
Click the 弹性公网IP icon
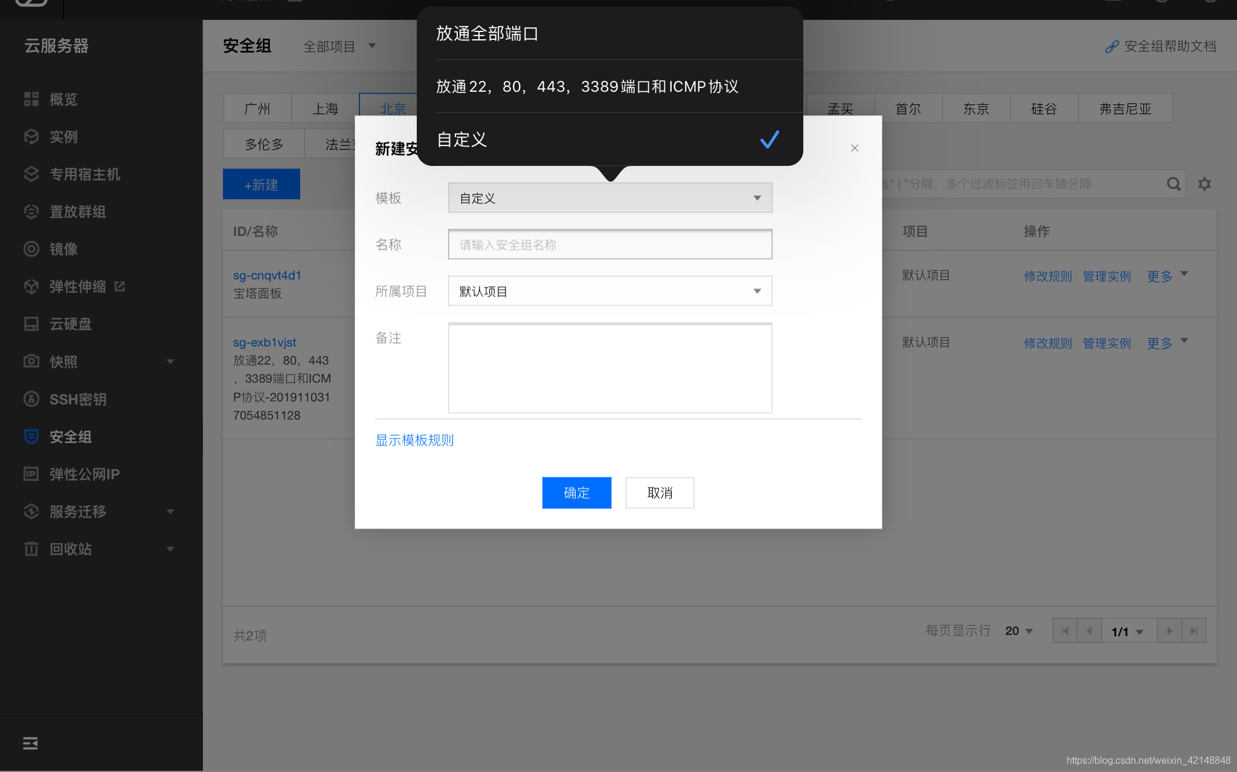(31, 474)
